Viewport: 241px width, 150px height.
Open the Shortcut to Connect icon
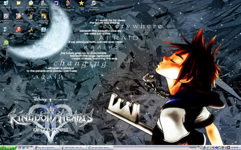44,6
